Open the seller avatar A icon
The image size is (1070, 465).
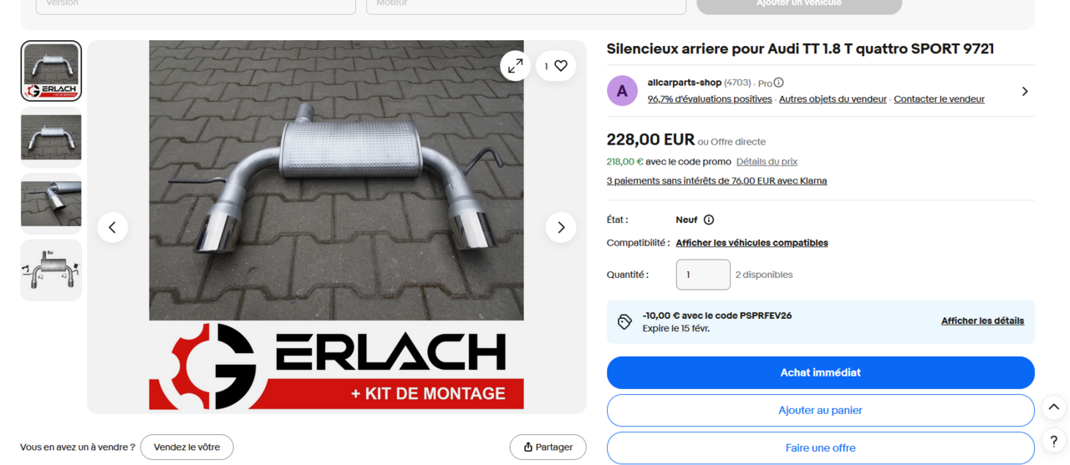coord(622,91)
